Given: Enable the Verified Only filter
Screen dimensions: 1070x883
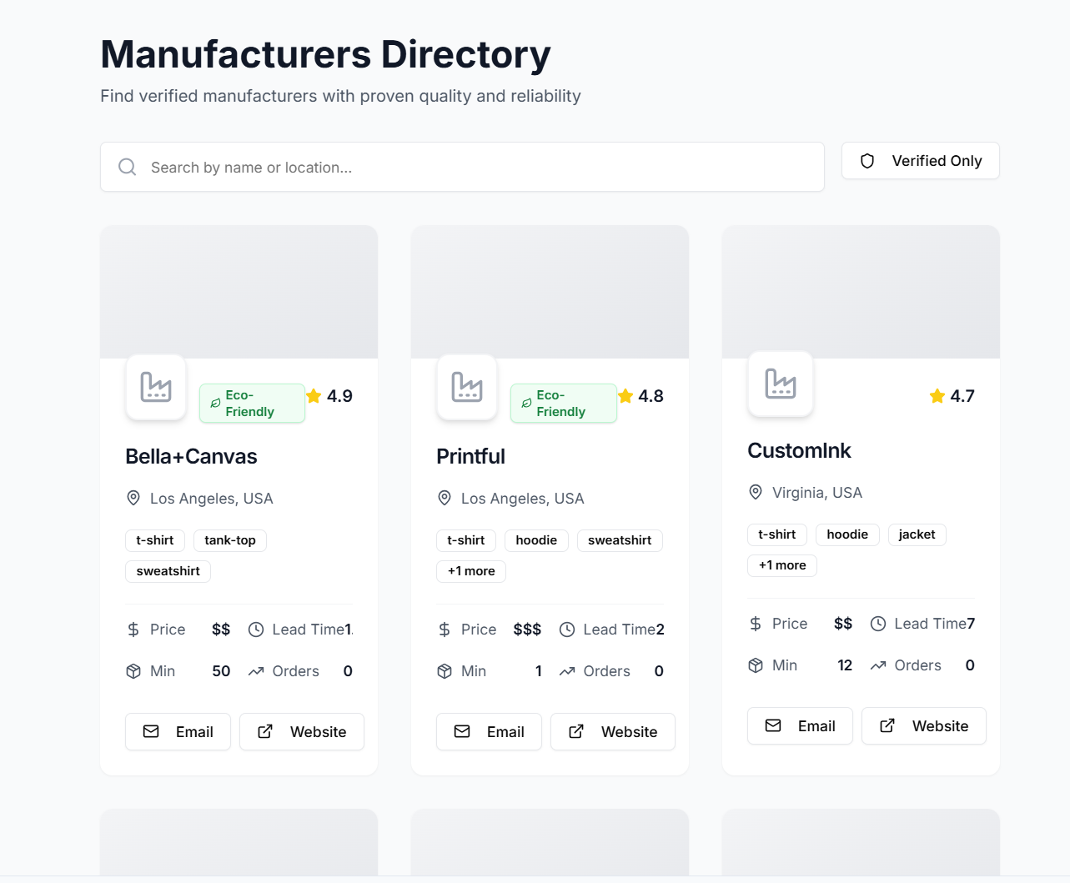Looking at the screenshot, I should pyautogui.click(x=920, y=160).
